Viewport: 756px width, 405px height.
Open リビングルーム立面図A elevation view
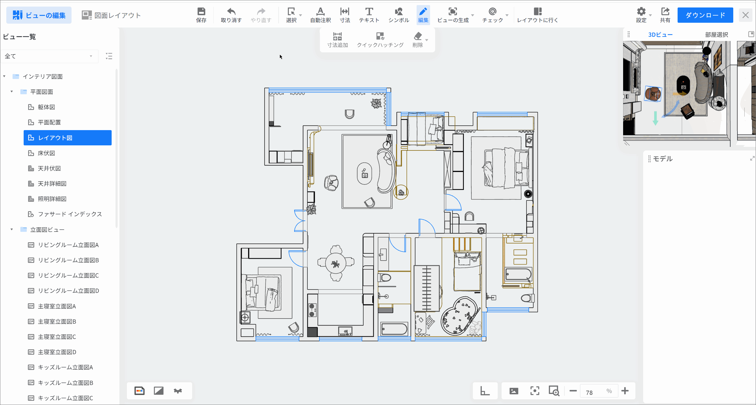(68, 245)
